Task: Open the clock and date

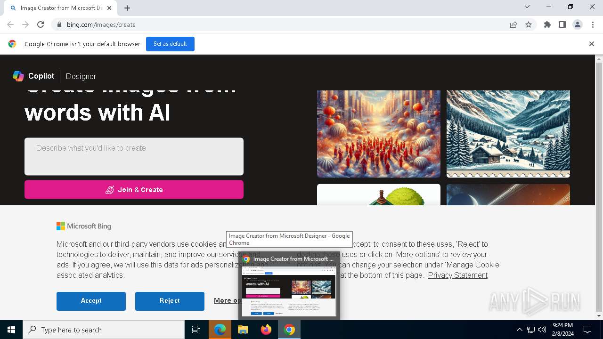Action: tap(562, 330)
